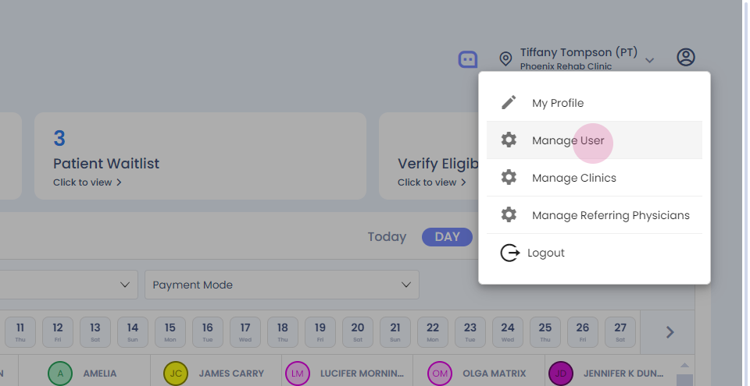Click the Phoenix Rehab Clinic label
Viewport: 750px width, 386px height.
[x=566, y=66]
